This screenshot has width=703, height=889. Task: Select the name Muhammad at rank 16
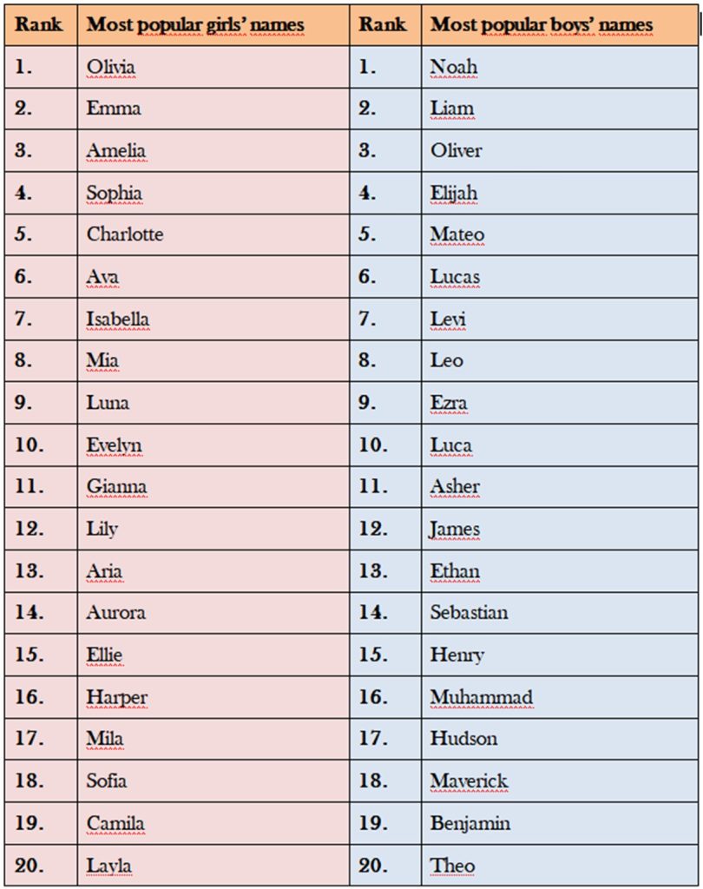point(482,697)
